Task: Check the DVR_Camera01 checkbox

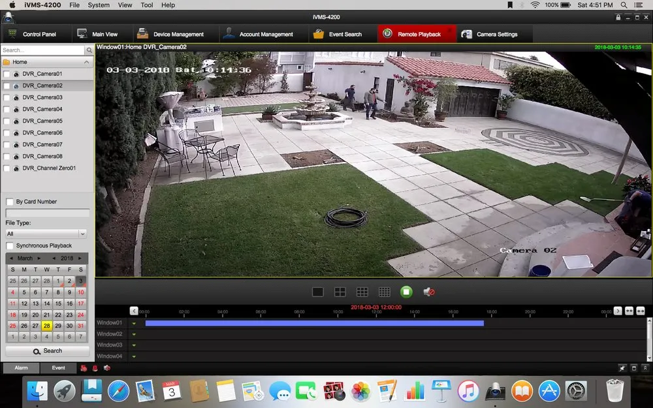Action: click(7, 74)
